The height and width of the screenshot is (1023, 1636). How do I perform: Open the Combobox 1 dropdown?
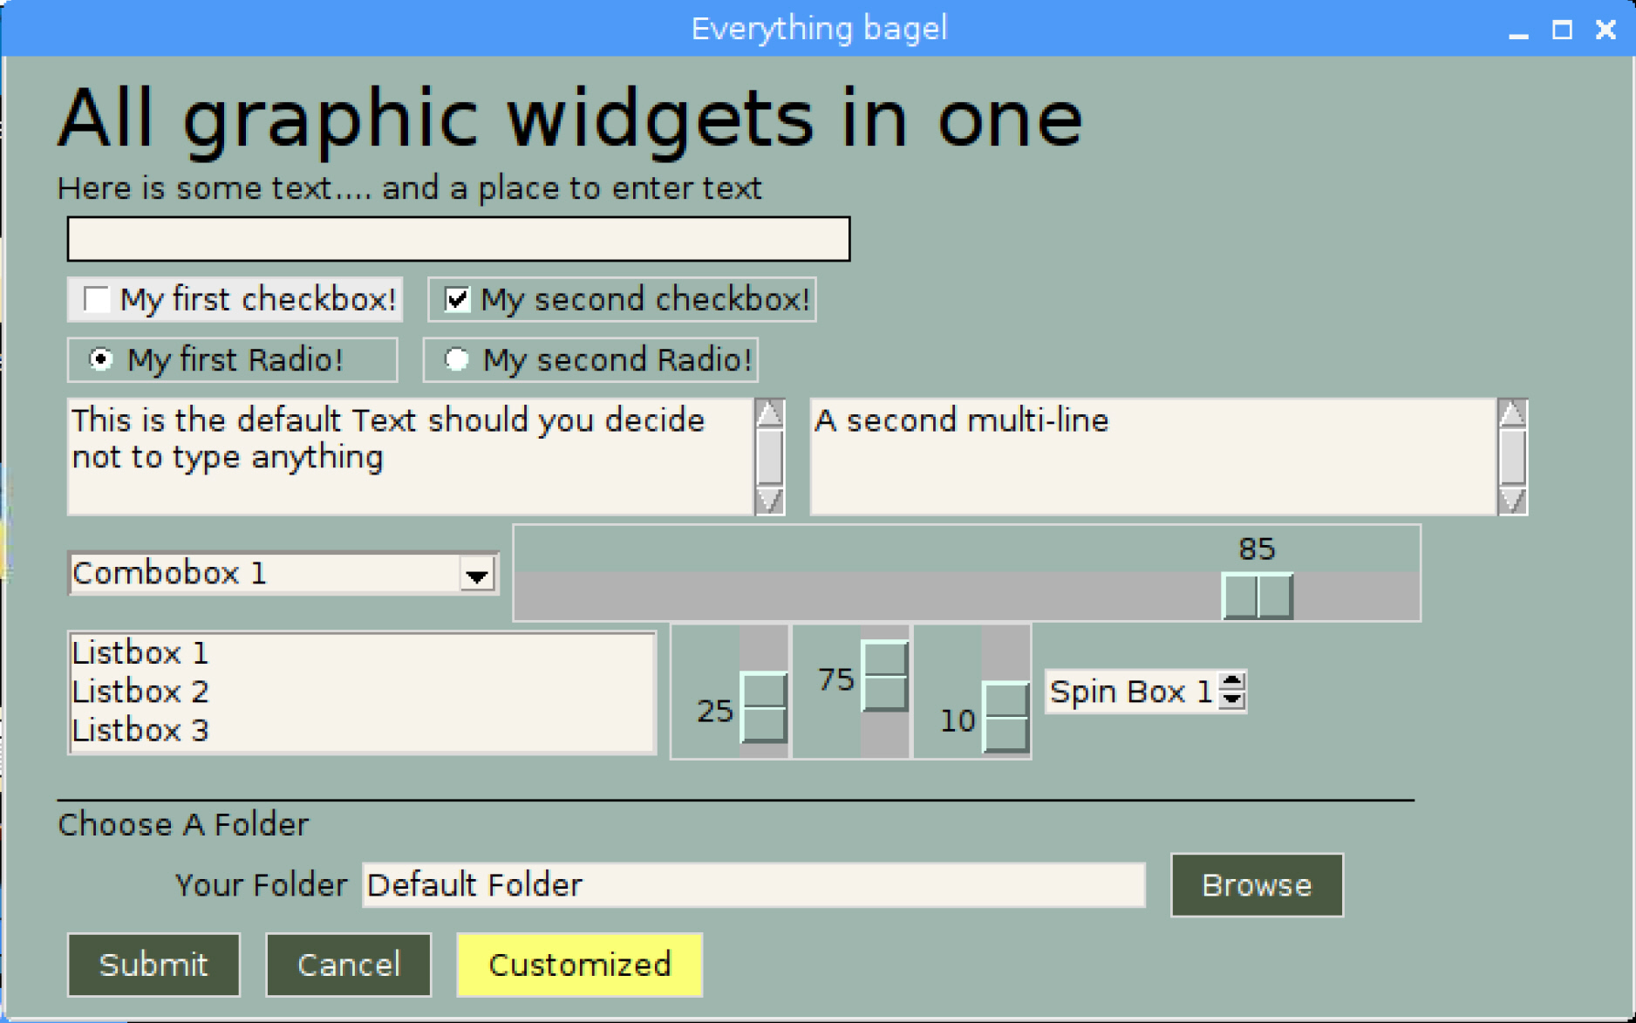coord(476,573)
